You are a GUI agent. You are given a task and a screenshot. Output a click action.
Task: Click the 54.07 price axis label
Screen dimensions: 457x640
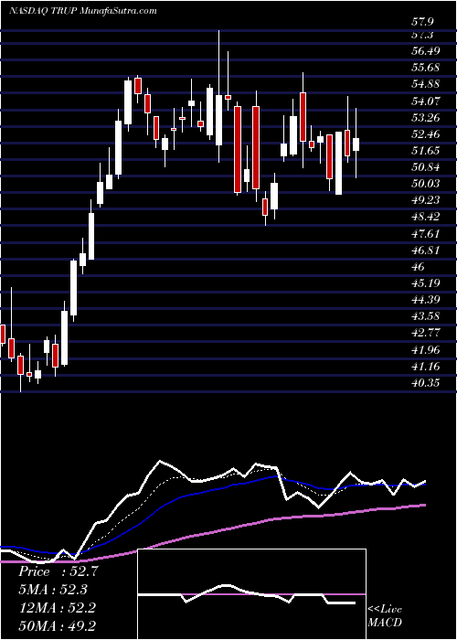426,101
